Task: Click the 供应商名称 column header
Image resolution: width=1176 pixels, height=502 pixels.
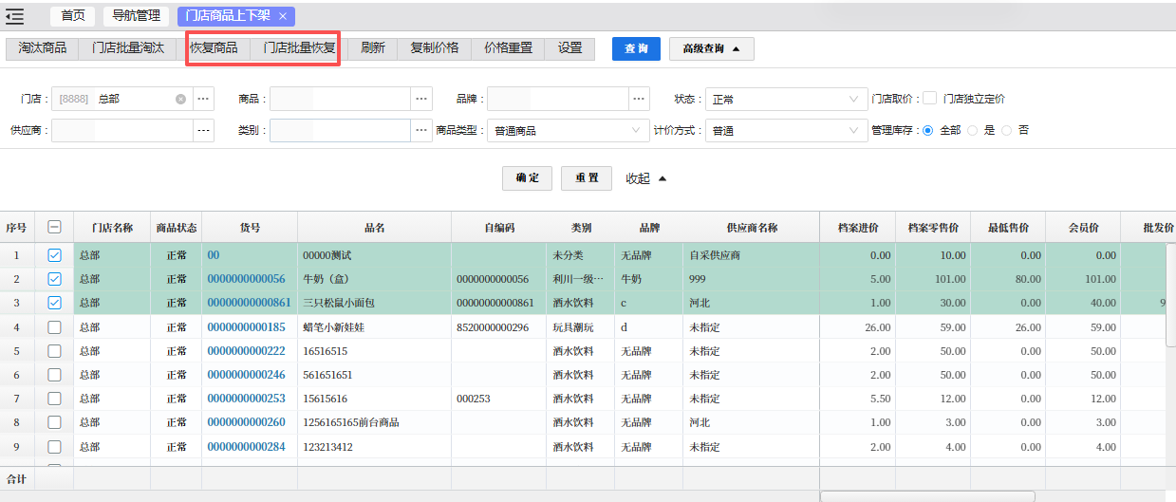Action: pos(752,228)
